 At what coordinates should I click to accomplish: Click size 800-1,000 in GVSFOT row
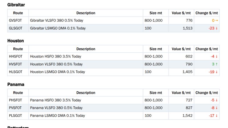(x=153, y=20)
